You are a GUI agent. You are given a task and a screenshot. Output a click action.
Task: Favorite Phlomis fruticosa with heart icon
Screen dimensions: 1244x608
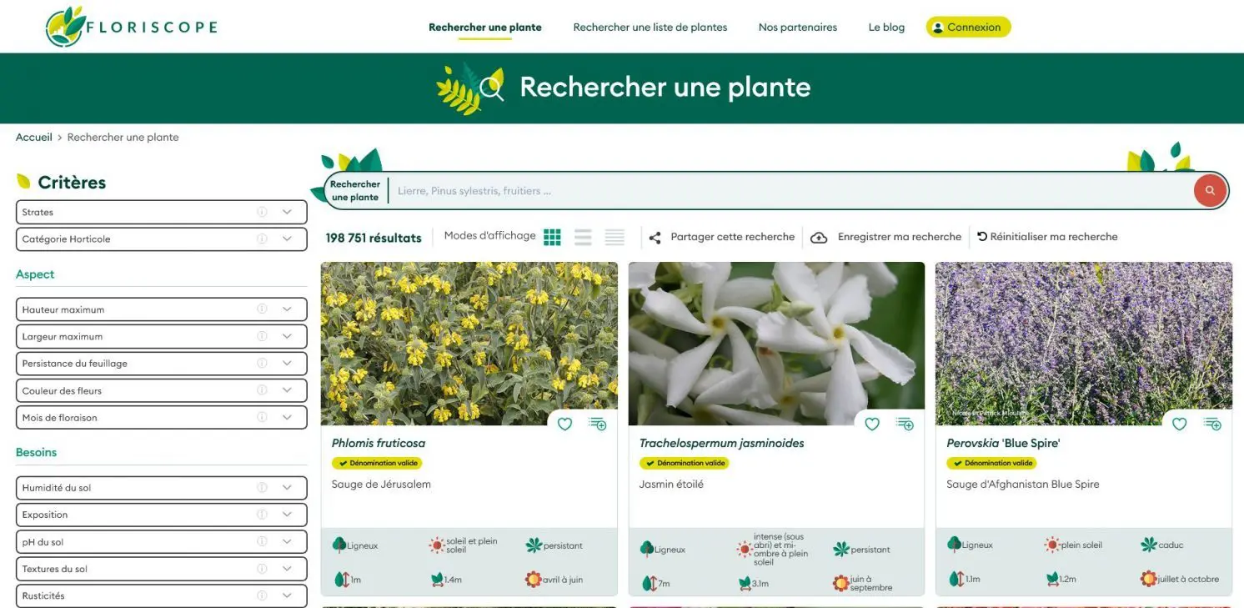pyautogui.click(x=564, y=425)
